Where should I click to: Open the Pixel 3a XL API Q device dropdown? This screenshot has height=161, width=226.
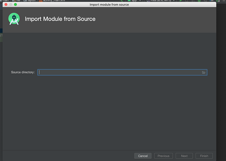pyautogui.click(x=161, y=1)
